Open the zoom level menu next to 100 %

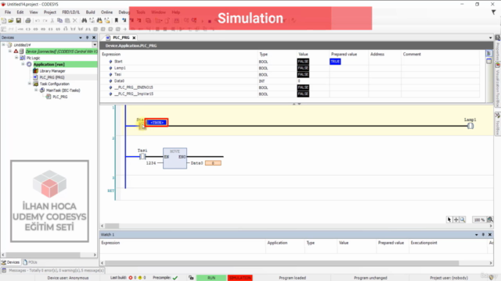click(490, 219)
